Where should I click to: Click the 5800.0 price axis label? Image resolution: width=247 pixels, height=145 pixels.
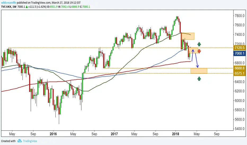click(240, 110)
